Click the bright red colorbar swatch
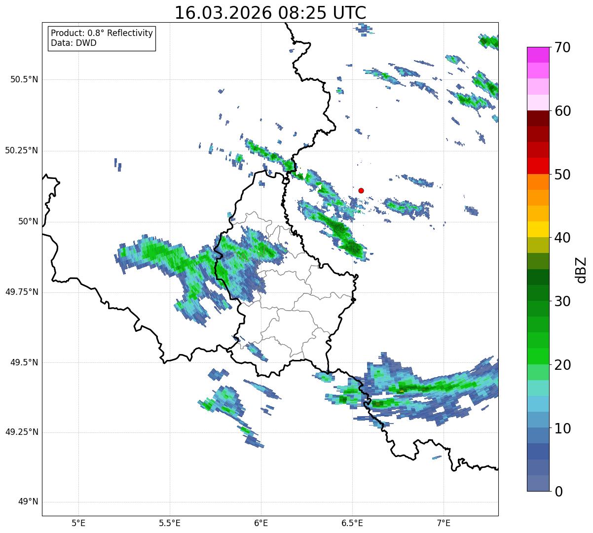 (538, 166)
